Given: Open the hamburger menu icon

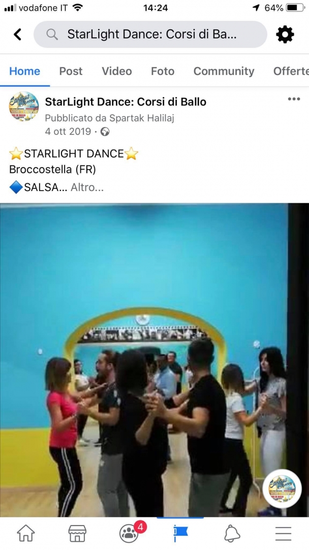Looking at the screenshot, I should click(283, 534).
